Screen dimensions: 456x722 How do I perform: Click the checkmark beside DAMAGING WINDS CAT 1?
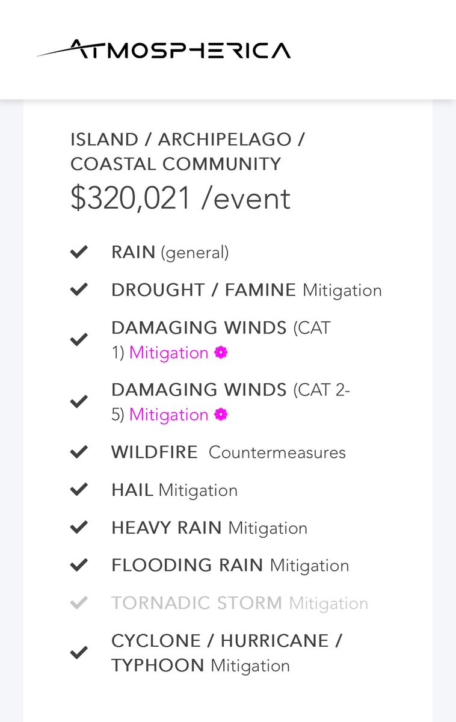[x=79, y=340]
